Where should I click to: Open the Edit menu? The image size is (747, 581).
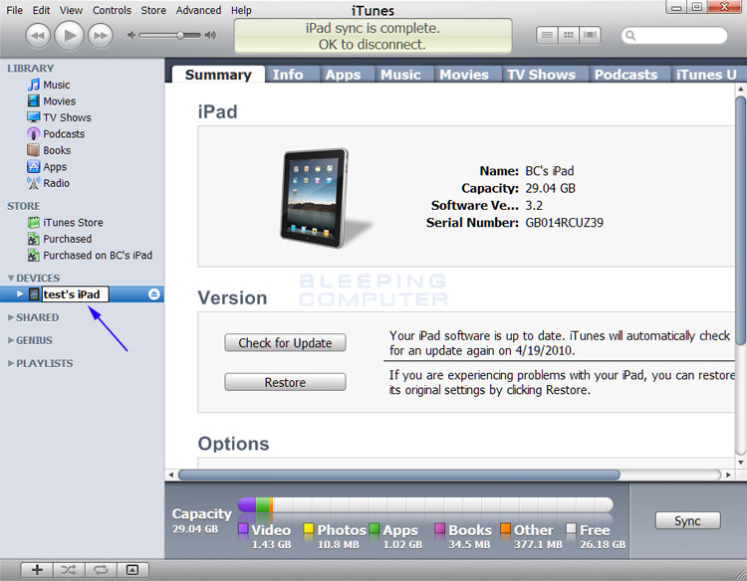41,10
